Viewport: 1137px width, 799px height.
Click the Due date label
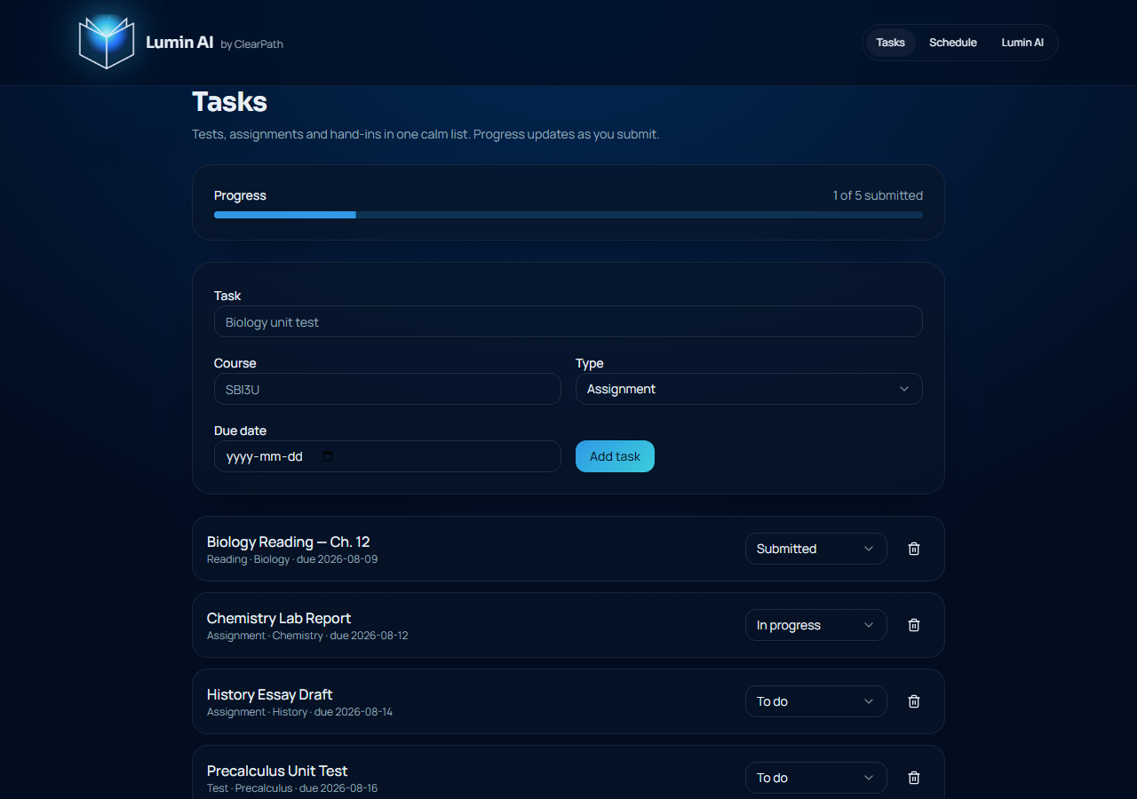240,431
